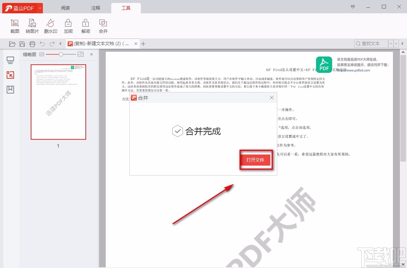Click the document vertical scrollbar thumb
This screenshot has width=407, height=268.
(x=403, y=108)
